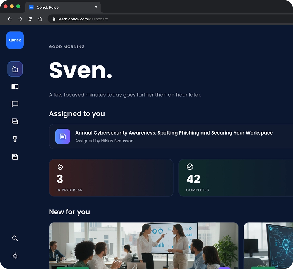This screenshot has width=293, height=269.
Task: Click the checkmark icon on Completed card
Action: pyautogui.click(x=190, y=167)
